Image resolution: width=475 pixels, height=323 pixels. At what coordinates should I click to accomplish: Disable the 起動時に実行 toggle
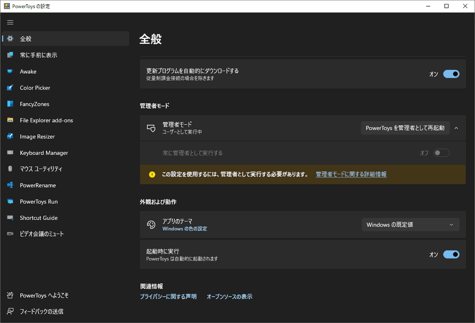[x=451, y=255]
